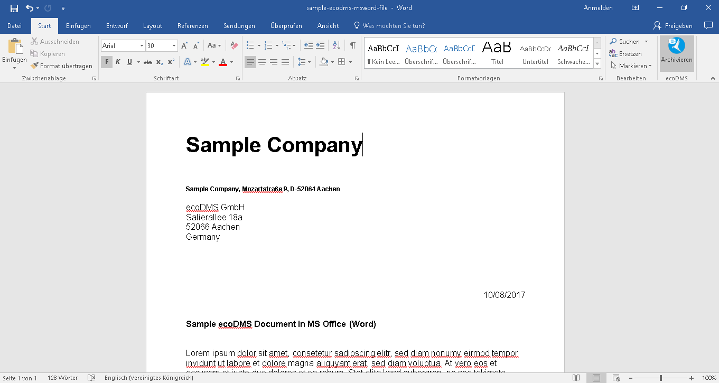This screenshot has width=719, height=383.
Task: Apply subscript formatting
Action: tap(160, 62)
